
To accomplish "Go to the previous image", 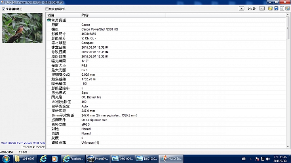I will [x=241, y=8].
